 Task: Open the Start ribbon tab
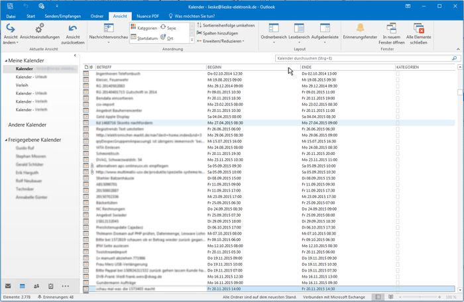(31, 15)
